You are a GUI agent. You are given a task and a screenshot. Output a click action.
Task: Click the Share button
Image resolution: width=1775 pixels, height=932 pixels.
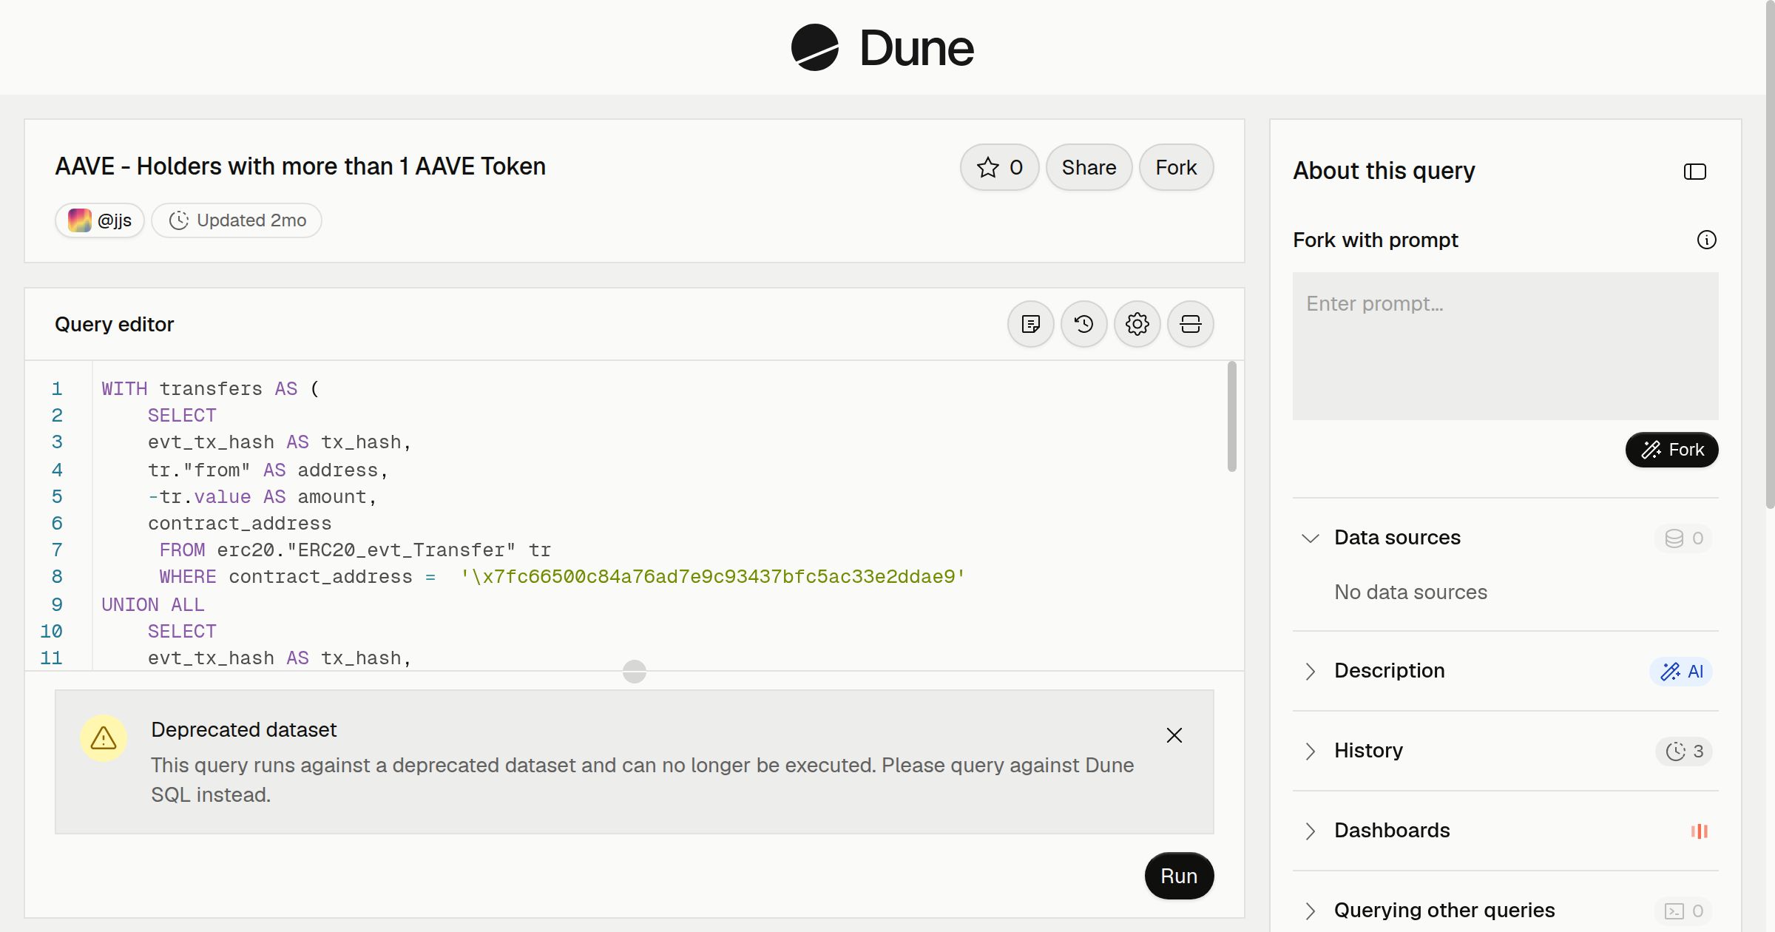[1089, 167]
